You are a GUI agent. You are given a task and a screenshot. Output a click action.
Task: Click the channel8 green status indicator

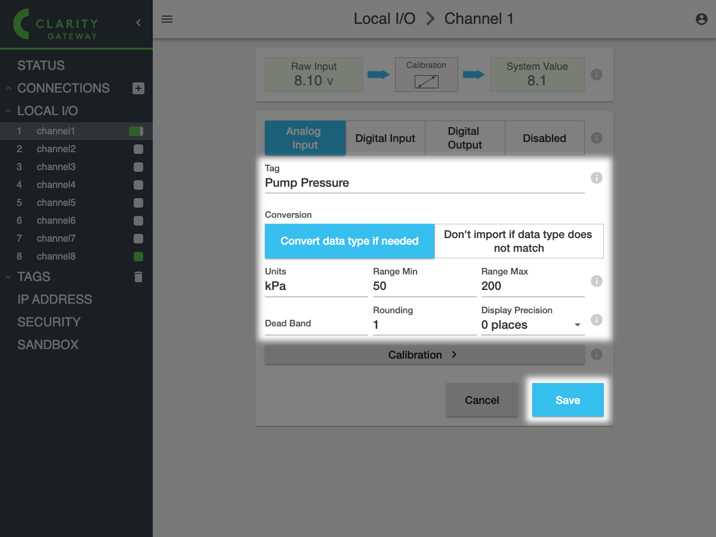pyautogui.click(x=138, y=257)
